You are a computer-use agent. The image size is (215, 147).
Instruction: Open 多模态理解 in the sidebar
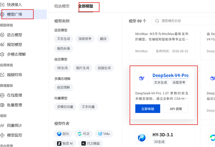coord(16,54)
